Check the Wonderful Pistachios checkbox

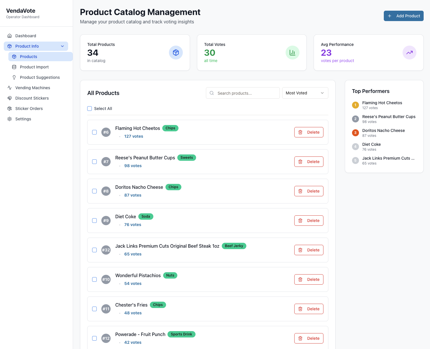[94, 279]
